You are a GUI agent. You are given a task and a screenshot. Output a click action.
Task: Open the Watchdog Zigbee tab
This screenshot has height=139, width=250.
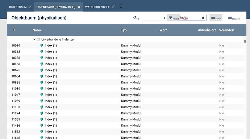[x=97, y=7]
